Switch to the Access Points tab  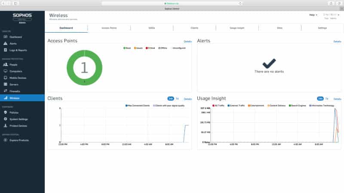[109, 28]
